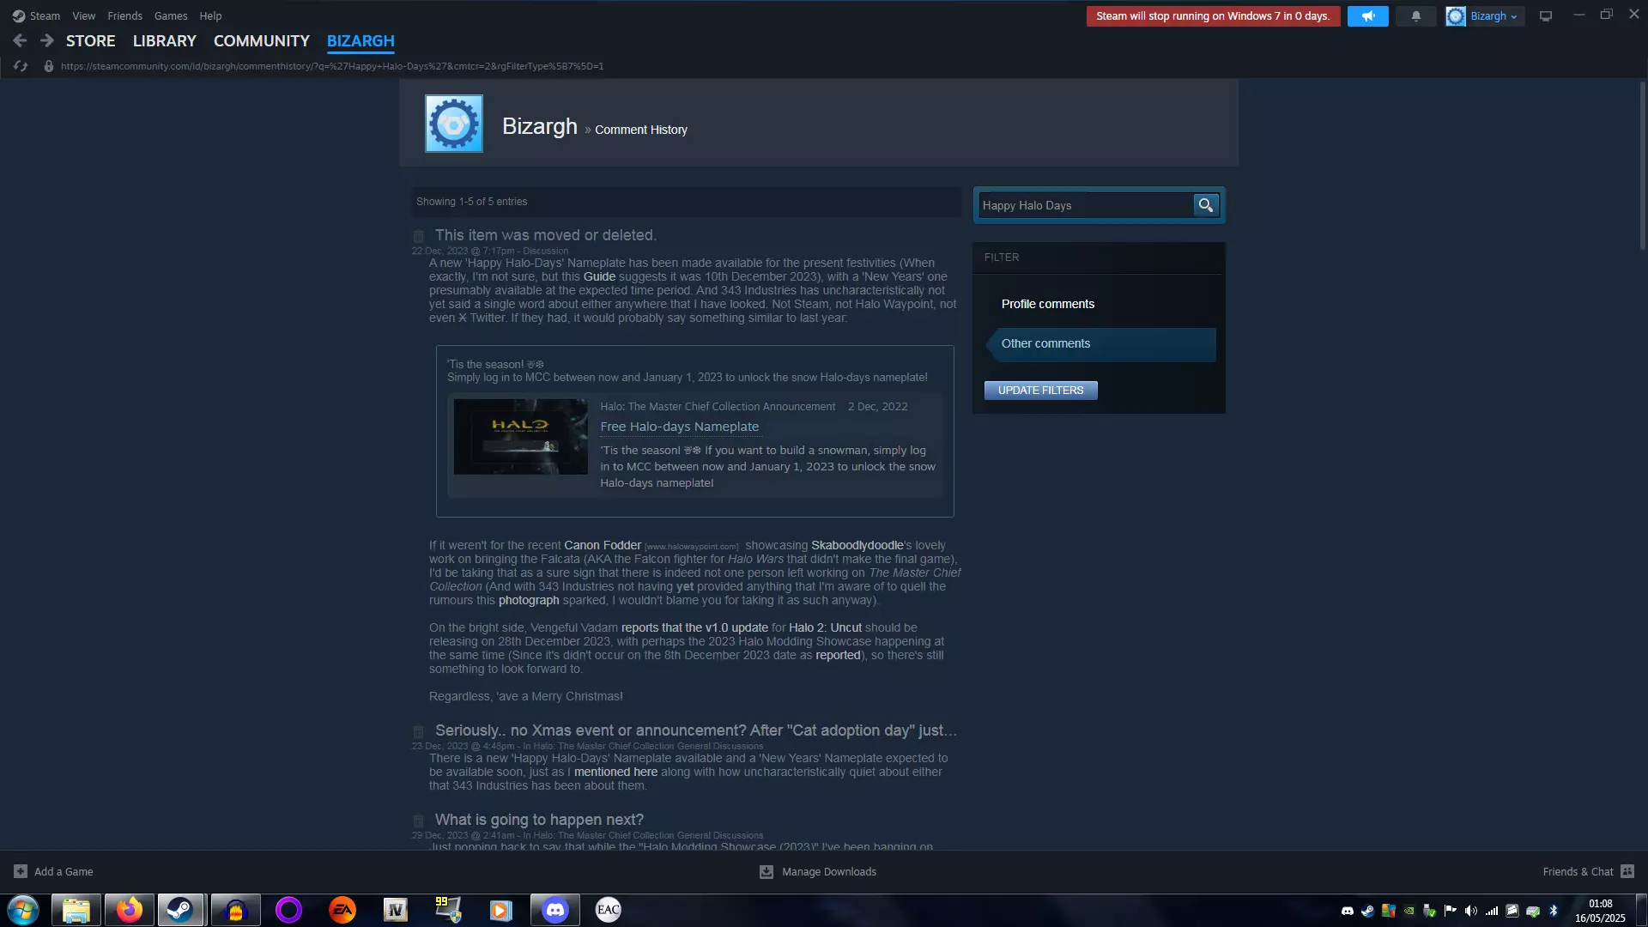
Task: Click the forward navigation arrow
Action: pos(47,40)
